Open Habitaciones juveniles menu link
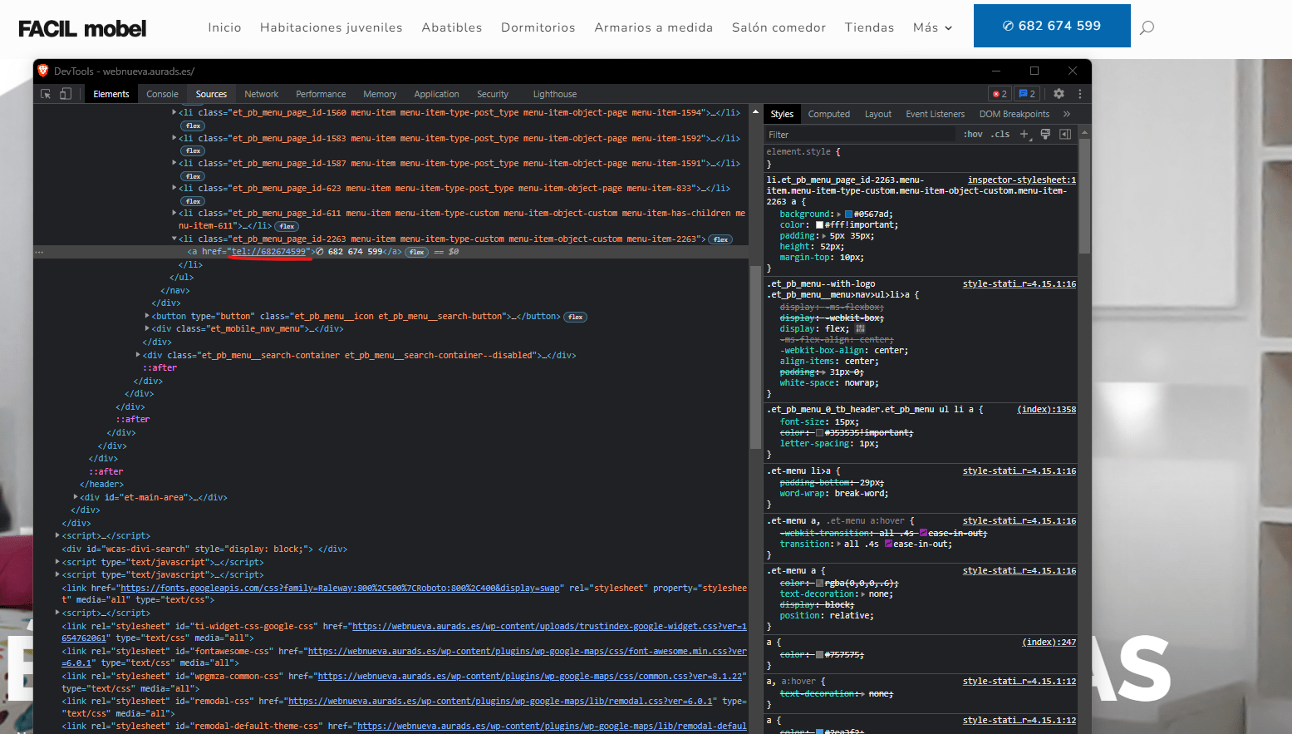The height and width of the screenshot is (734, 1292). point(332,27)
